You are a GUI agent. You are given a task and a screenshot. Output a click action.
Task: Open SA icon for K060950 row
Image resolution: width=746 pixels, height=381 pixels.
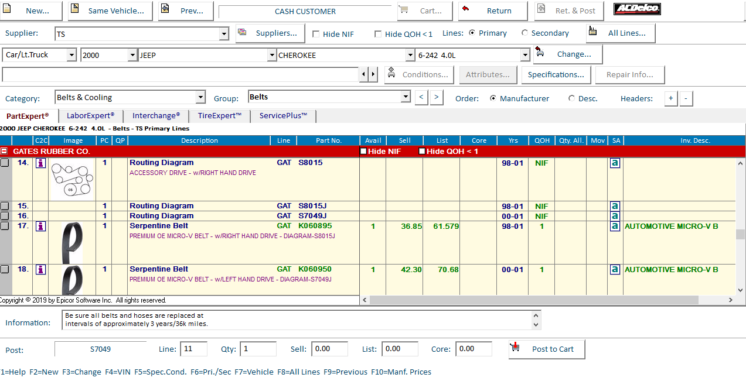point(615,270)
